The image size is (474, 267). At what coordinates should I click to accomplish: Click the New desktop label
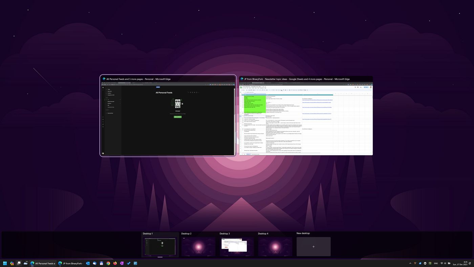click(x=303, y=233)
